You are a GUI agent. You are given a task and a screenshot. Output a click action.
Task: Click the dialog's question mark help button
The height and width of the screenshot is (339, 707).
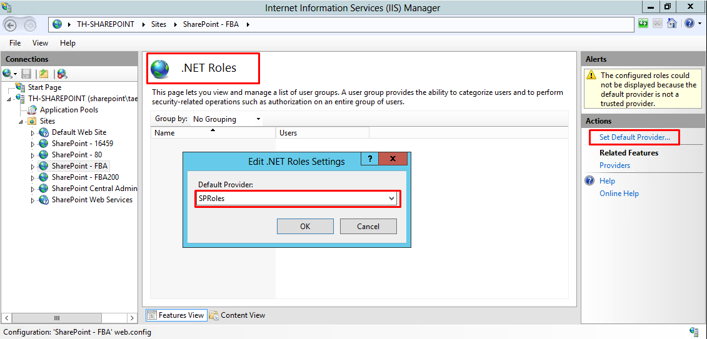(371, 159)
